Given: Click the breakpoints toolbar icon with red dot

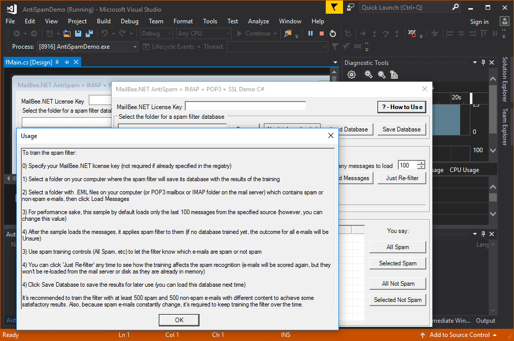Looking at the screenshot, I should [x=412, y=33].
